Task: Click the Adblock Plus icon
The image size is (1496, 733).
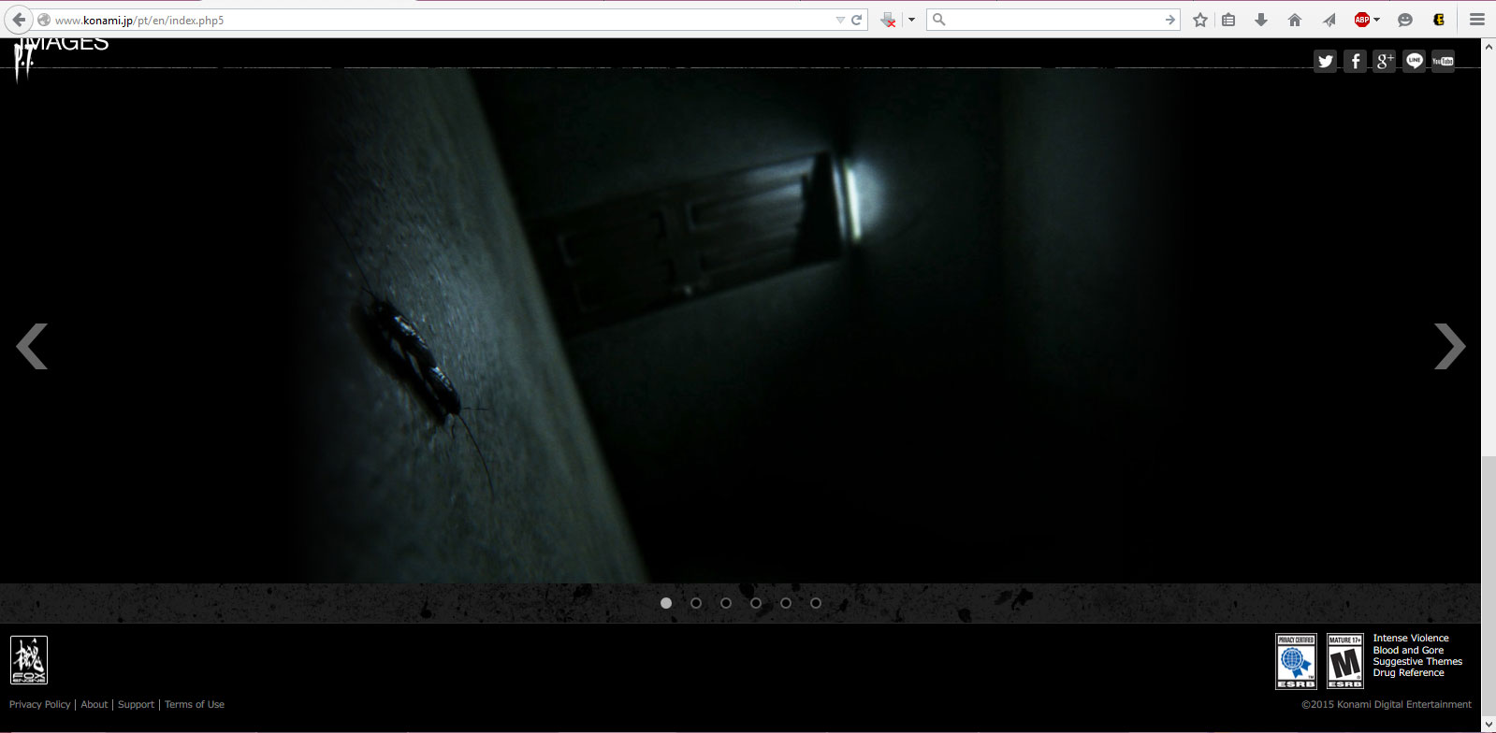Action: tap(1362, 20)
